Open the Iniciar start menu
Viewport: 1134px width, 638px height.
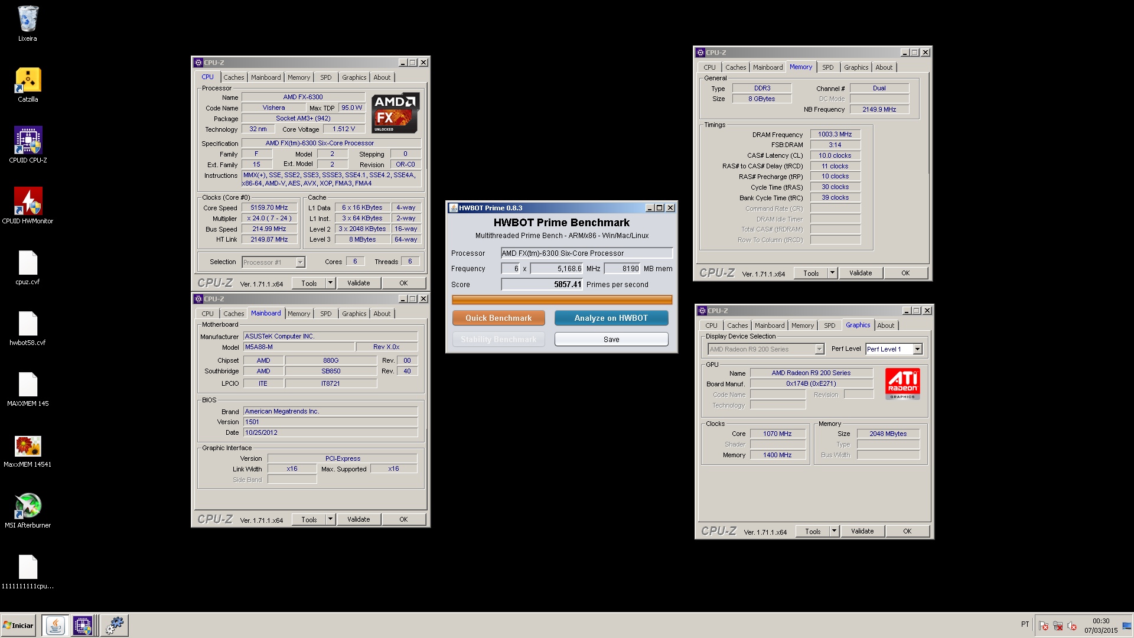click(18, 625)
